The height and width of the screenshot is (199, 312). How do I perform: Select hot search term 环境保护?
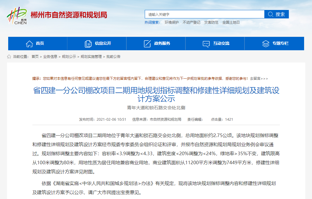(x=172, y=23)
